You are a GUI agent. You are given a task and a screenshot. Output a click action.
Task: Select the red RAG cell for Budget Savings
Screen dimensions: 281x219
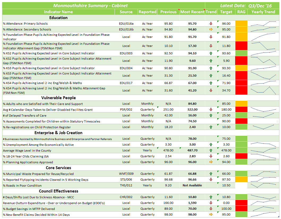[x=241, y=209]
